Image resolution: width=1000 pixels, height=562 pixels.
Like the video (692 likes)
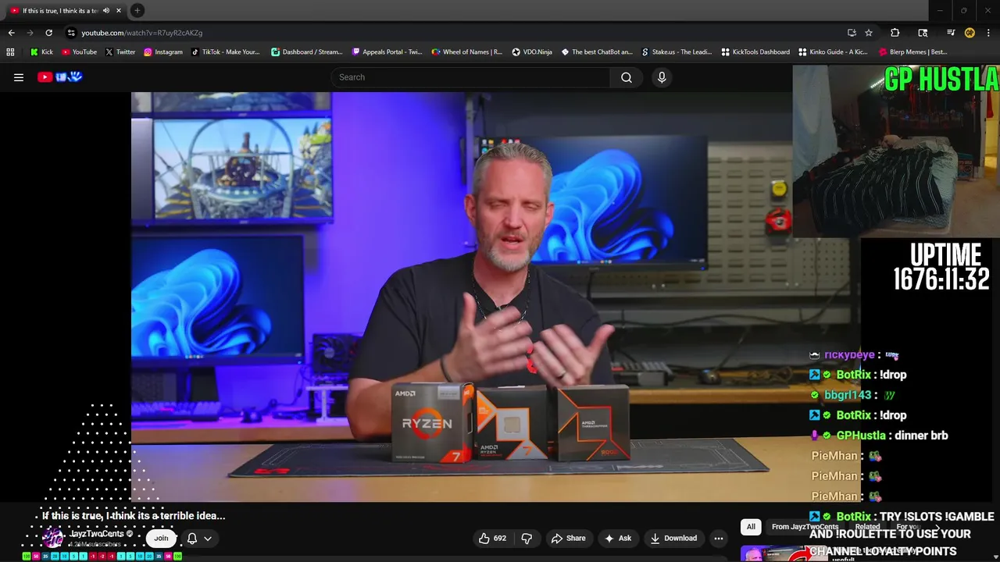pos(492,538)
